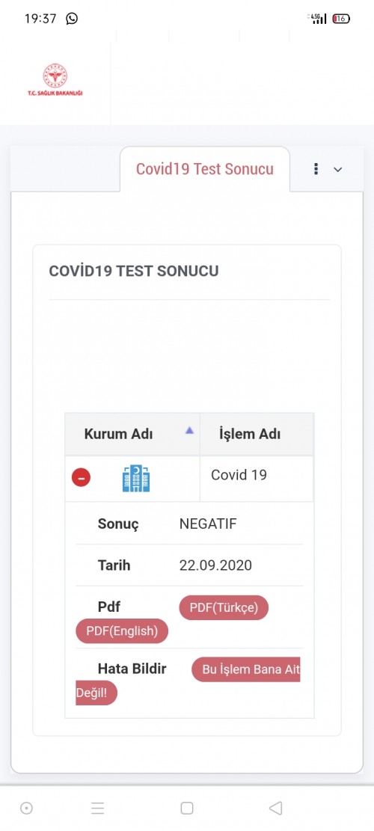
Task: Tap the Android back triangle button
Action: [275, 808]
